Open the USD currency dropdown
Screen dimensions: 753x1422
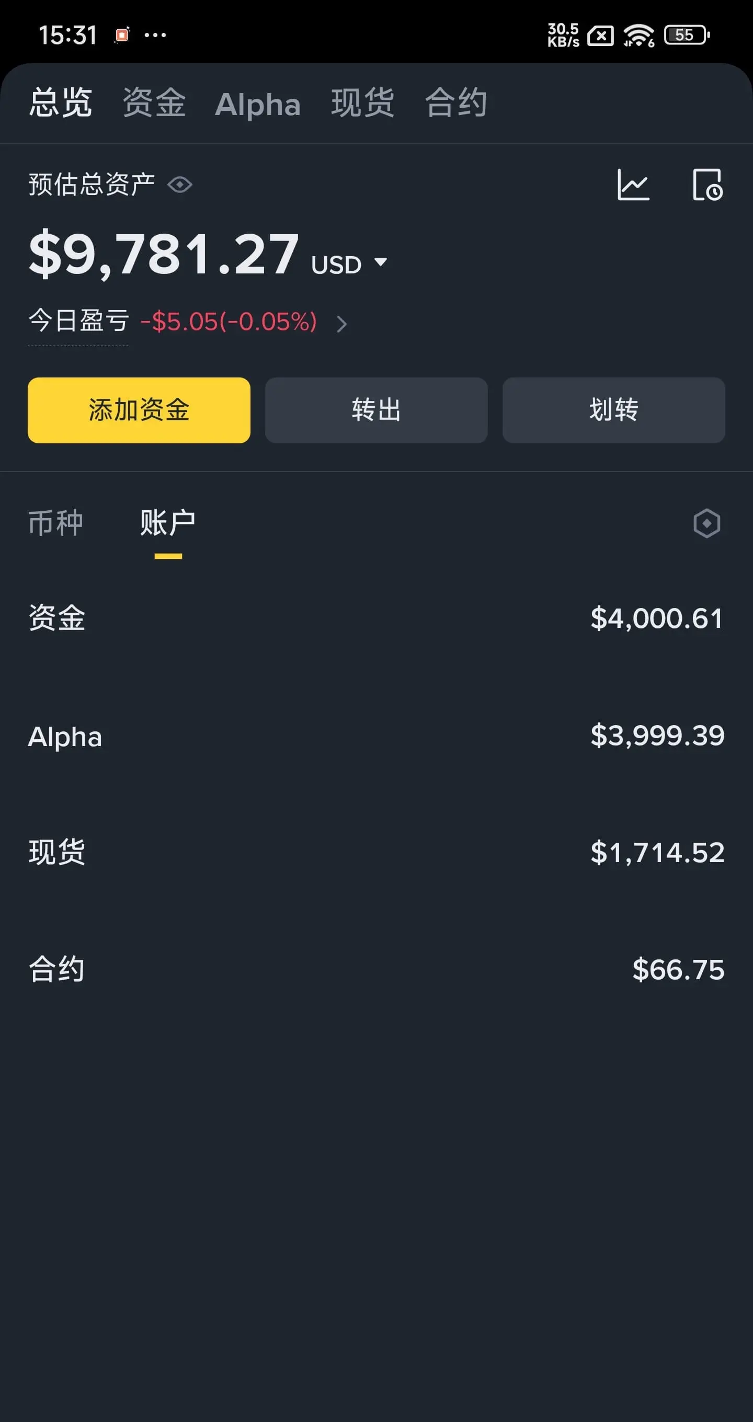pos(350,264)
